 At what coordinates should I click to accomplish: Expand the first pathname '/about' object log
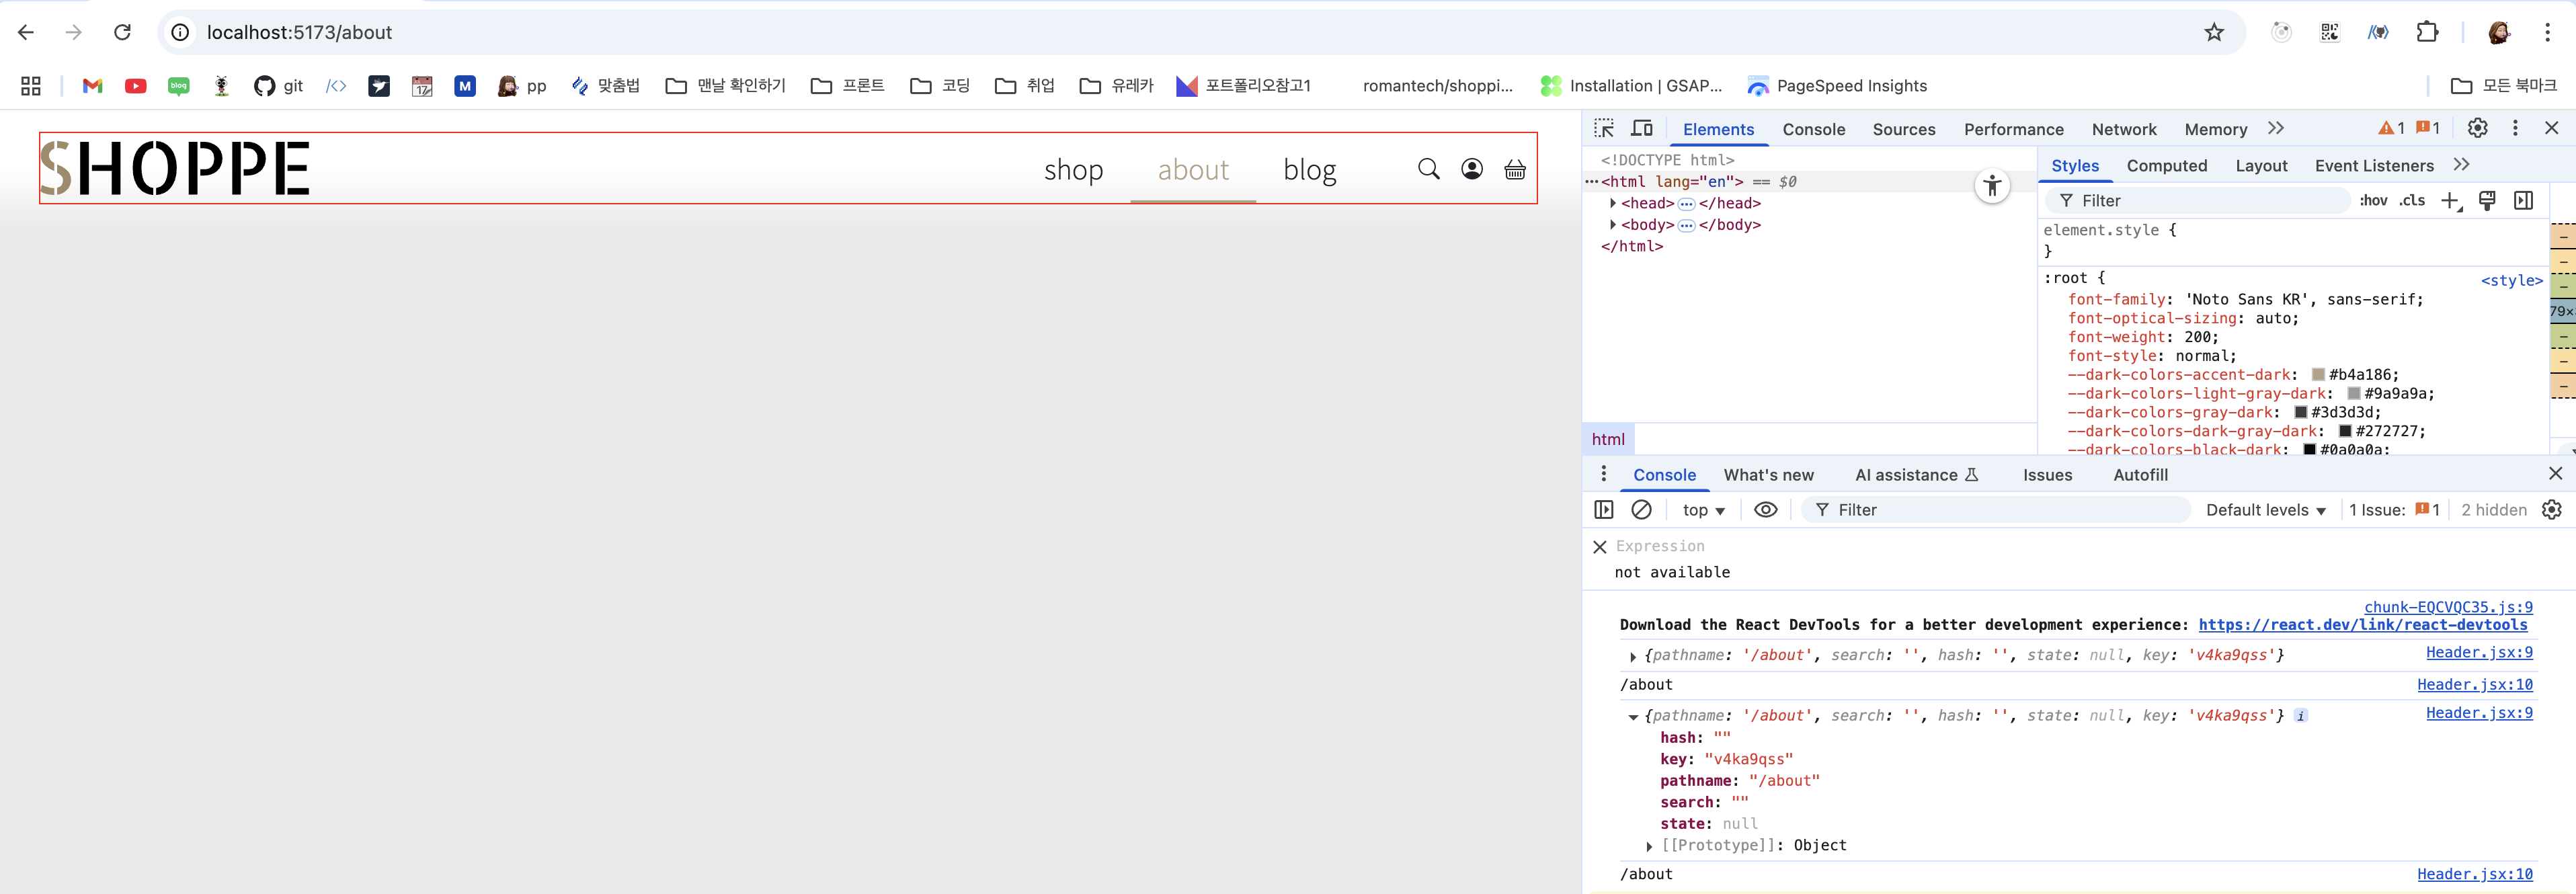[x=1632, y=656]
